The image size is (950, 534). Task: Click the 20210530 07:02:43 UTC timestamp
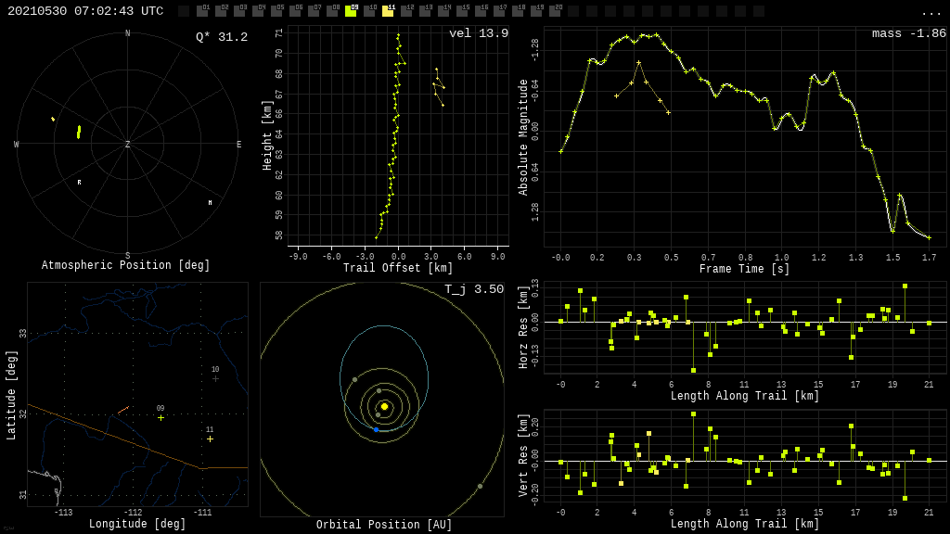tap(85, 11)
